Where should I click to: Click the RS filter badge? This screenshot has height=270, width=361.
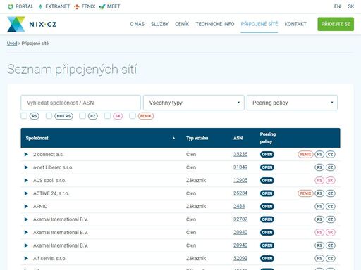coord(35,116)
